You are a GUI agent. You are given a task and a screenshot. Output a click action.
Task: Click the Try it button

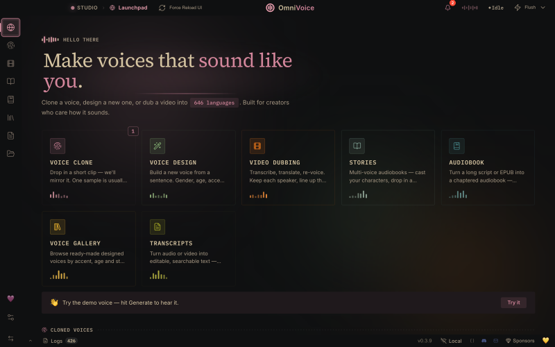pyautogui.click(x=513, y=303)
